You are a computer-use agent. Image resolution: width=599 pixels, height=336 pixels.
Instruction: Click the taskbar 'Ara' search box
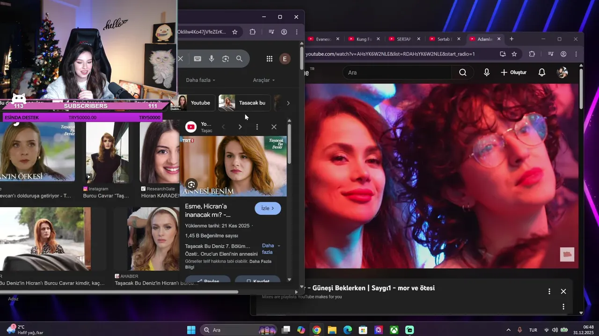239,330
